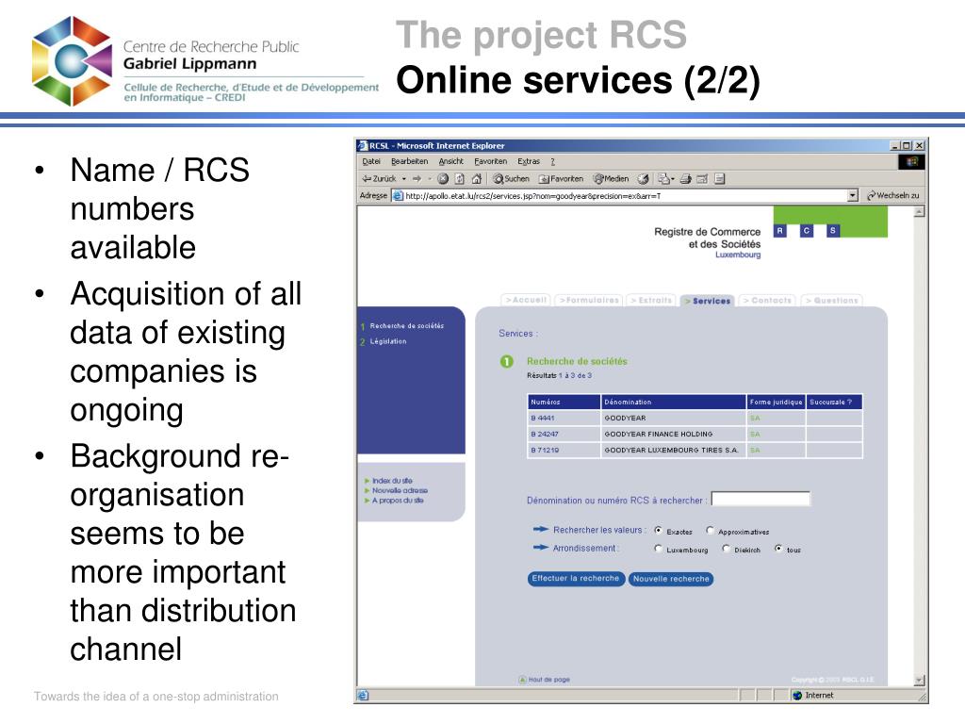Open company number B 4441
Viewport: 965px width, 724px height.
542,418
